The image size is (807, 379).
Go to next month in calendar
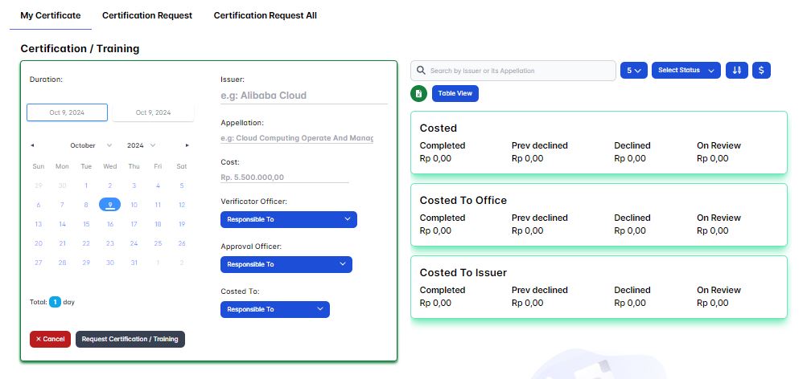click(x=187, y=145)
